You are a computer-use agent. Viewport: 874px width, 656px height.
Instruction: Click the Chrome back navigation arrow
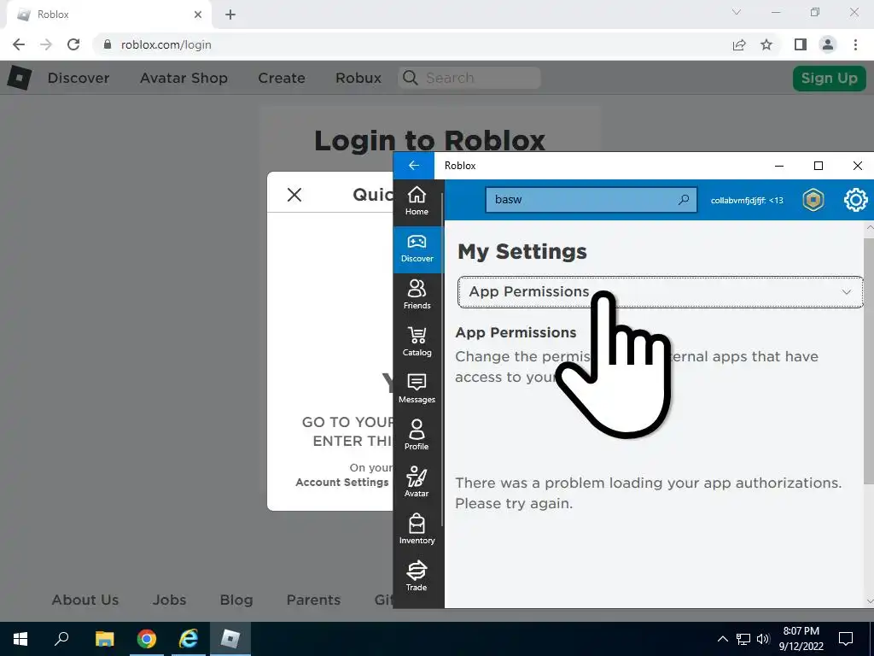click(19, 44)
